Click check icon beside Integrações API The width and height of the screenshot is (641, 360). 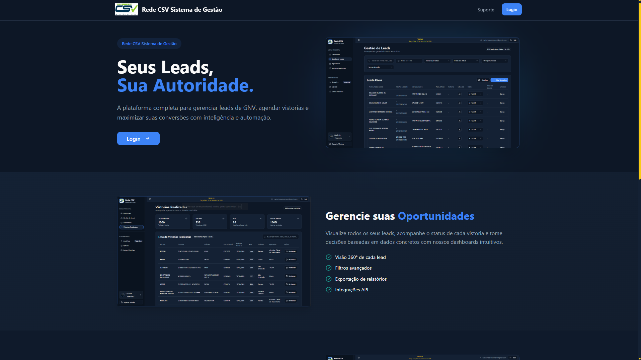click(x=329, y=290)
